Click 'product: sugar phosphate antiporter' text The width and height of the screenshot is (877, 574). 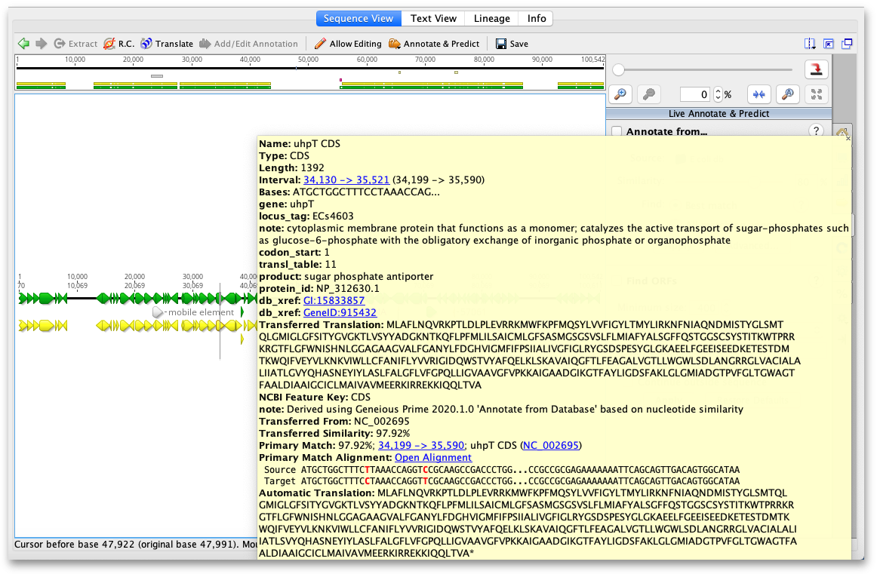coord(346,277)
